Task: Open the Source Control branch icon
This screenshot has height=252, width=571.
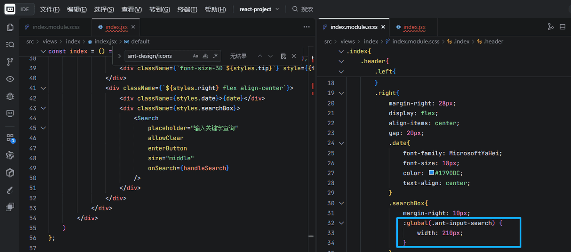Action: (10, 62)
